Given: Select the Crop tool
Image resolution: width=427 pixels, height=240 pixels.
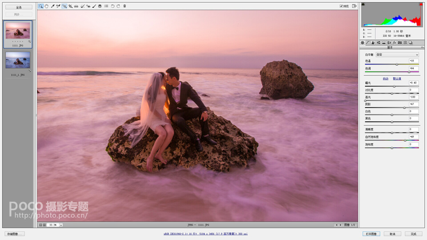Looking at the screenshot, I should click(70, 6).
